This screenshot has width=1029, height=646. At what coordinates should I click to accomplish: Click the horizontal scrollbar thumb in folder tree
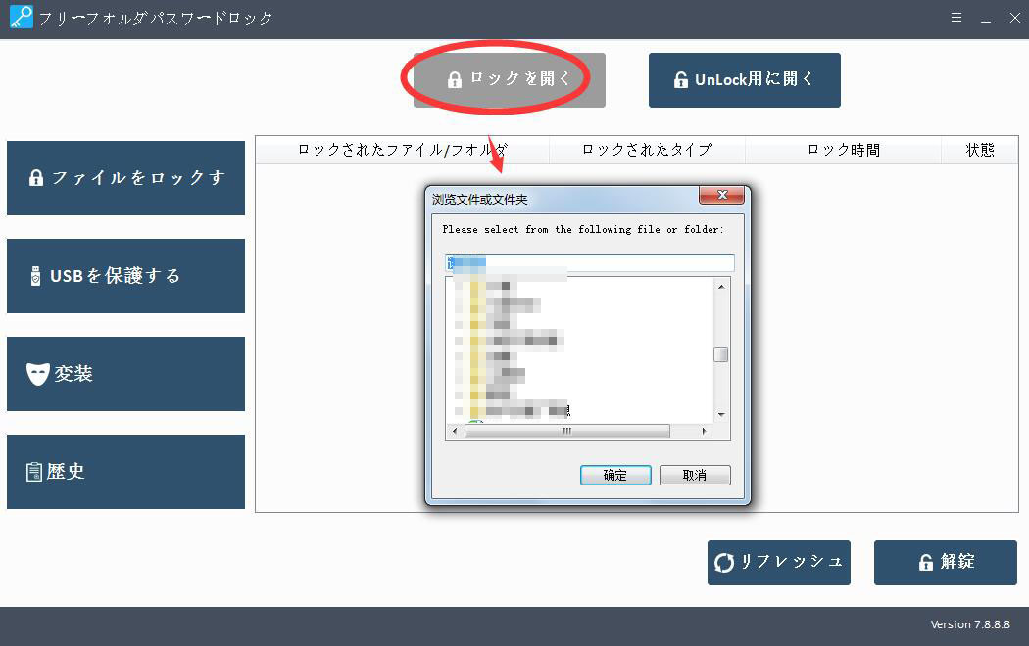(566, 431)
